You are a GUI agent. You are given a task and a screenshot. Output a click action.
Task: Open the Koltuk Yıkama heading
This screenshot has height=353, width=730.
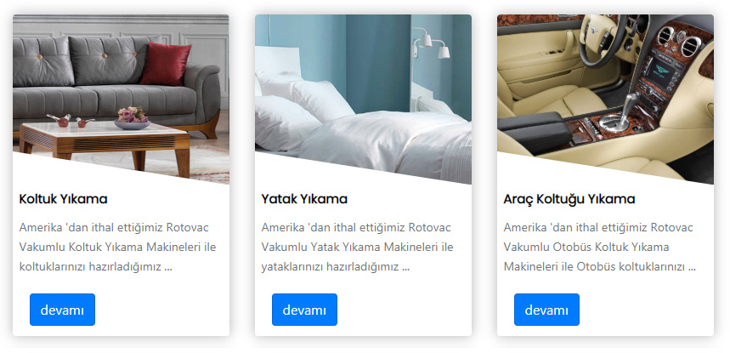click(64, 199)
